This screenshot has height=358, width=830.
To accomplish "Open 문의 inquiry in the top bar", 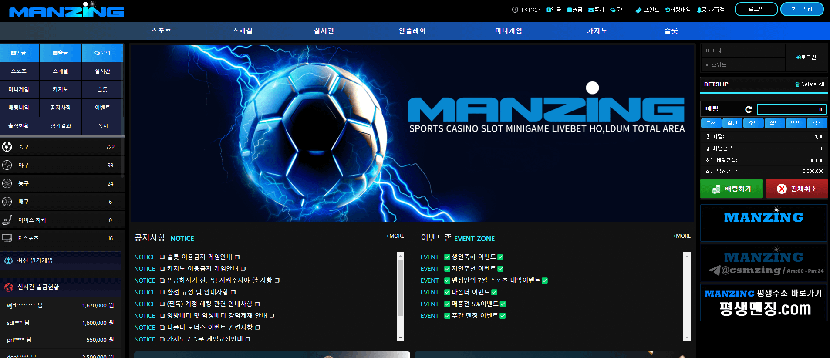I will pyautogui.click(x=618, y=10).
